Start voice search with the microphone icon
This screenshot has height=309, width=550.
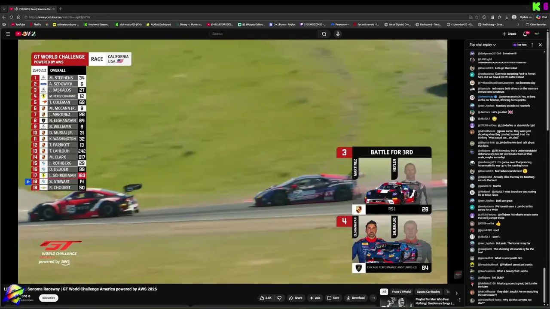338,34
